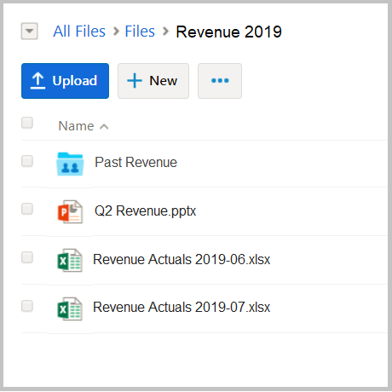Click the PowerPoint icon for Q2 Revenue.pptx

(x=70, y=211)
